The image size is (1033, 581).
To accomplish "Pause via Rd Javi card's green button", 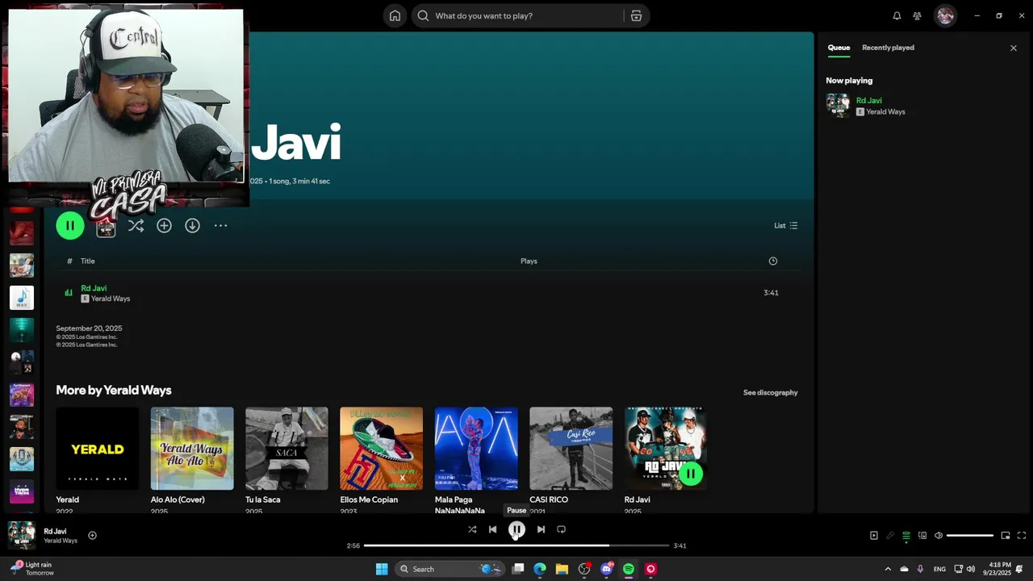I will coord(691,474).
